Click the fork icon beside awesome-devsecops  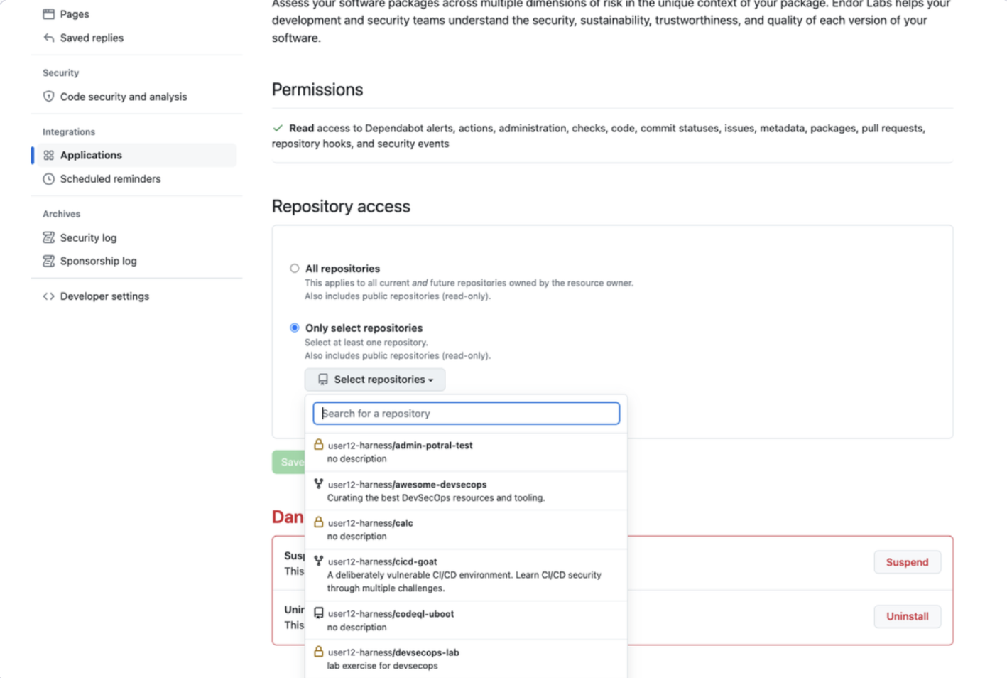click(319, 484)
